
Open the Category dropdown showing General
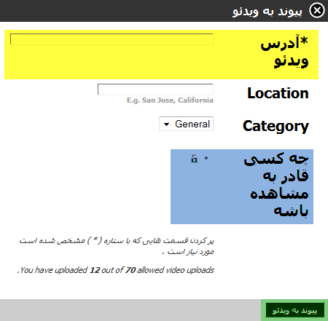pos(186,124)
